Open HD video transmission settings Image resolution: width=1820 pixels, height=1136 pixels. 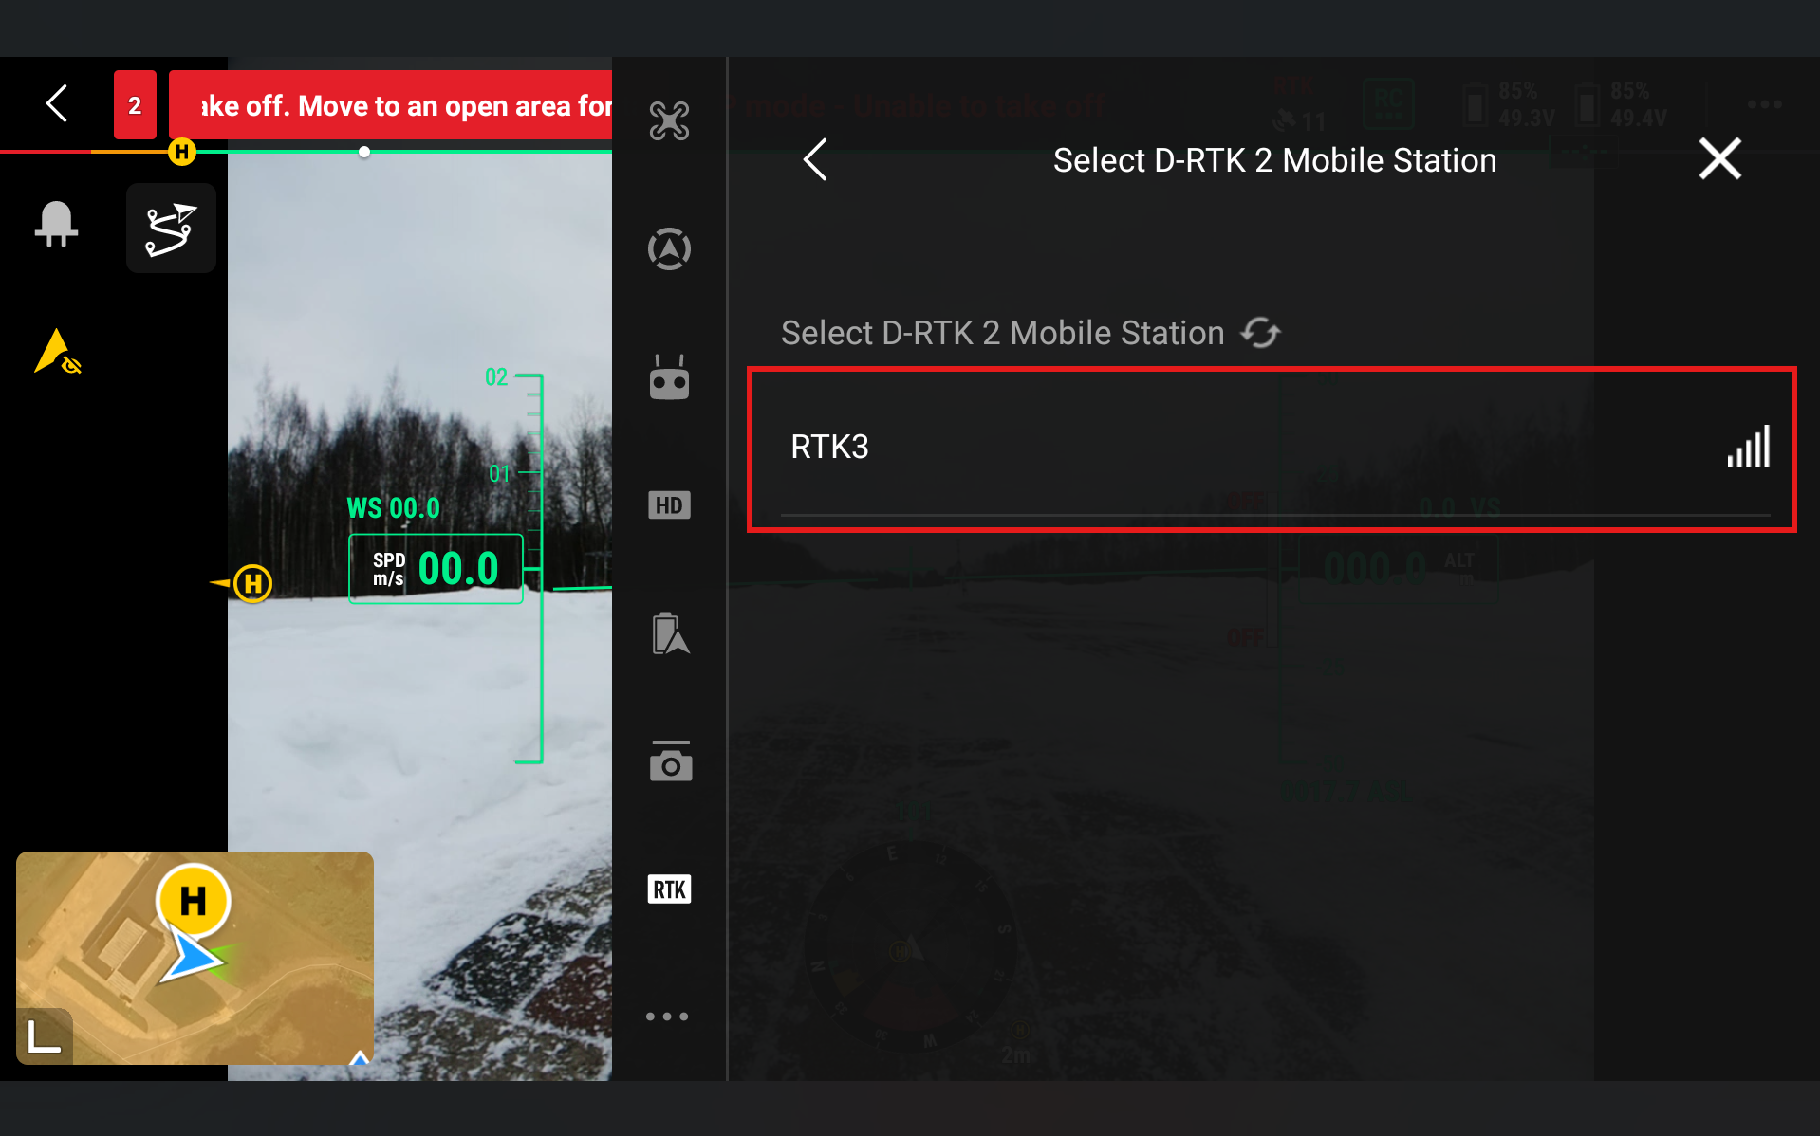[x=669, y=505]
